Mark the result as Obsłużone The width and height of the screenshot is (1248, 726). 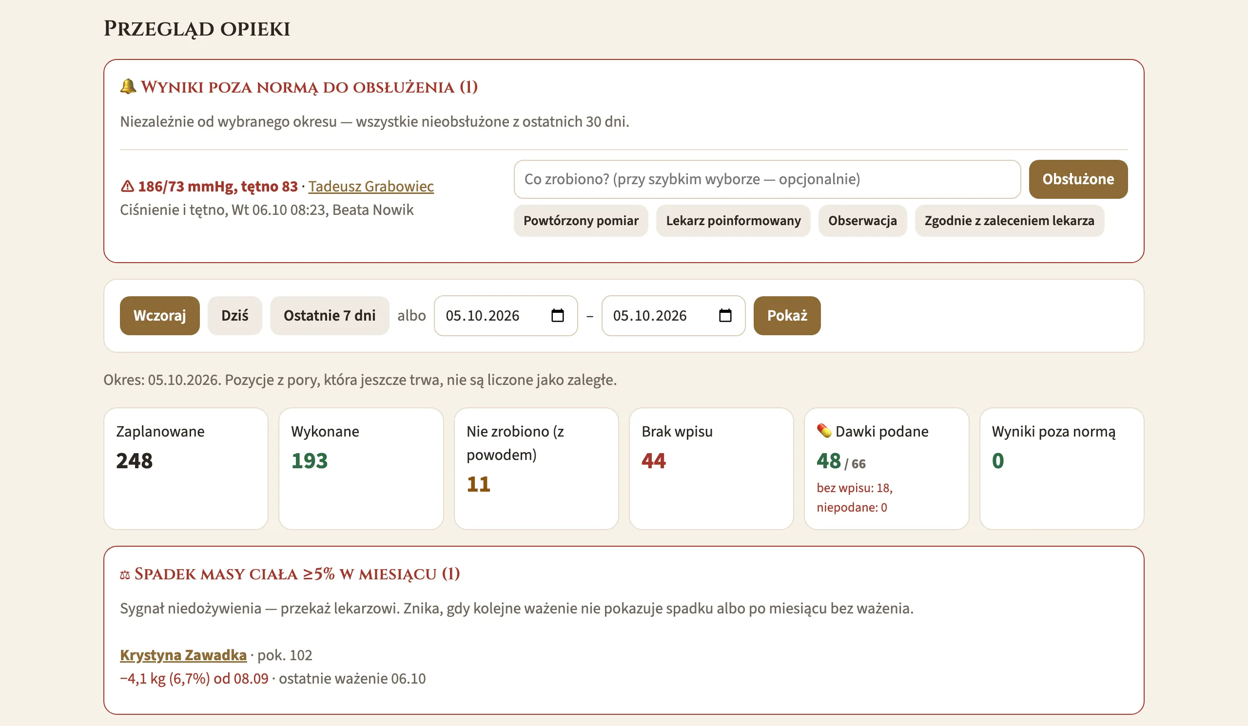[x=1078, y=179]
